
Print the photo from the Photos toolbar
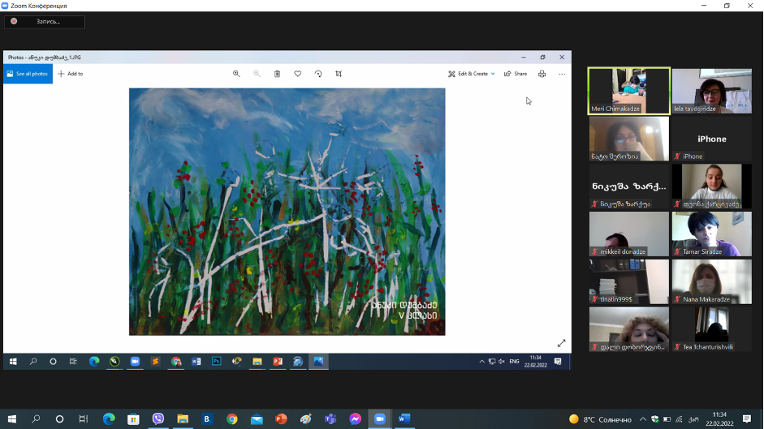coord(542,74)
